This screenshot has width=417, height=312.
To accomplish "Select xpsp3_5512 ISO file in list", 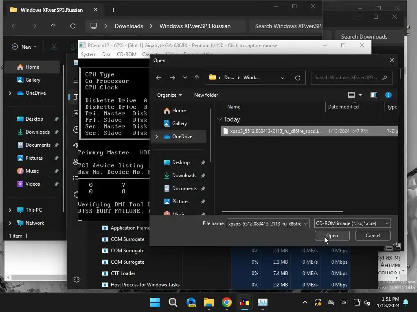I will [309, 131].
